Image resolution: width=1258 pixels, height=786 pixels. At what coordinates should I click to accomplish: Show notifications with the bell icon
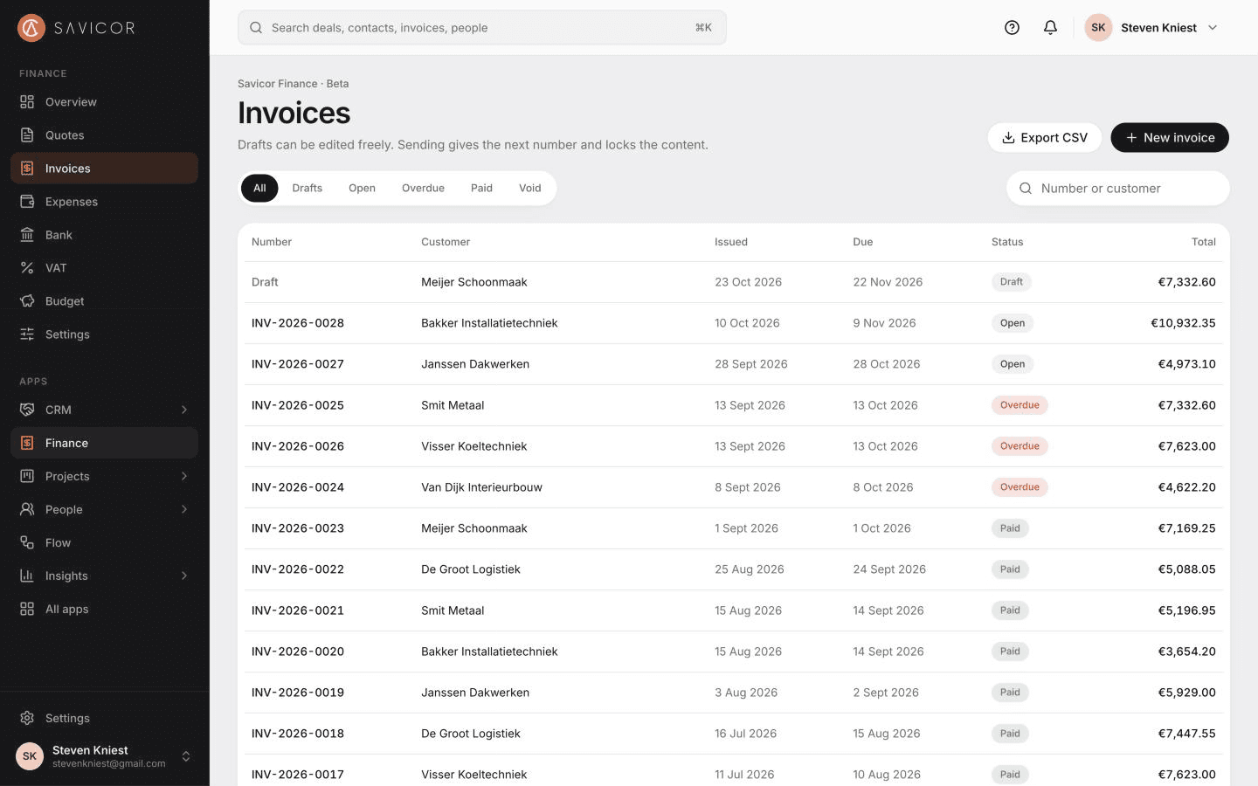pyautogui.click(x=1050, y=28)
